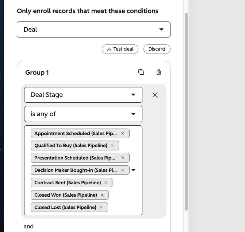Open the 'is any of' operator dropdown
The width and height of the screenshot is (245, 232).
coord(83,114)
